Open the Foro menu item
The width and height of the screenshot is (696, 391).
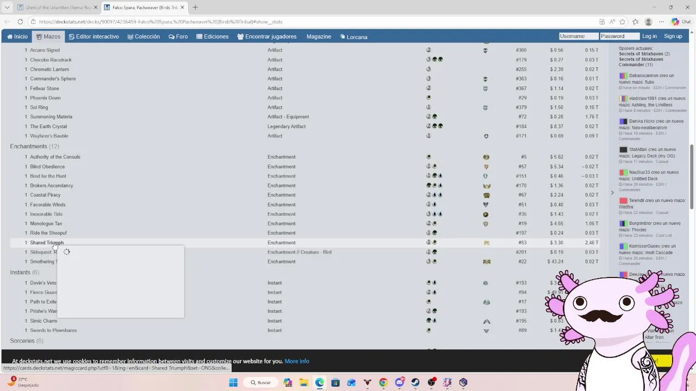pos(178,36)
